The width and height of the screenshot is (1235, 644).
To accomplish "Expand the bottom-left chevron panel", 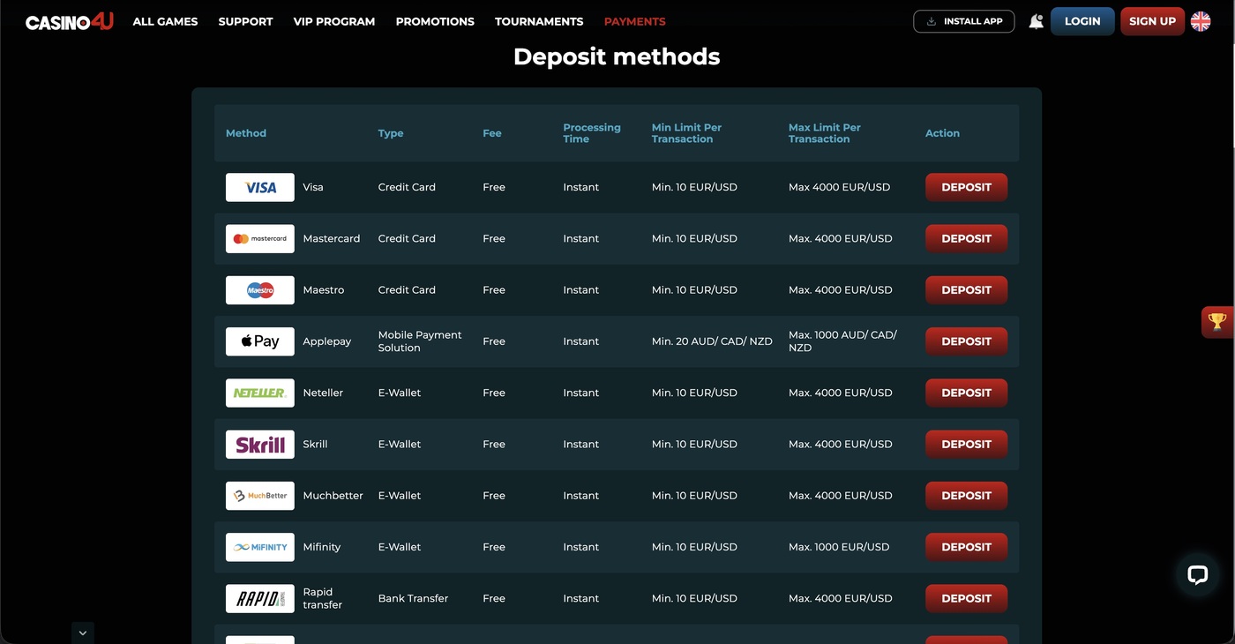I will point(83,633).
